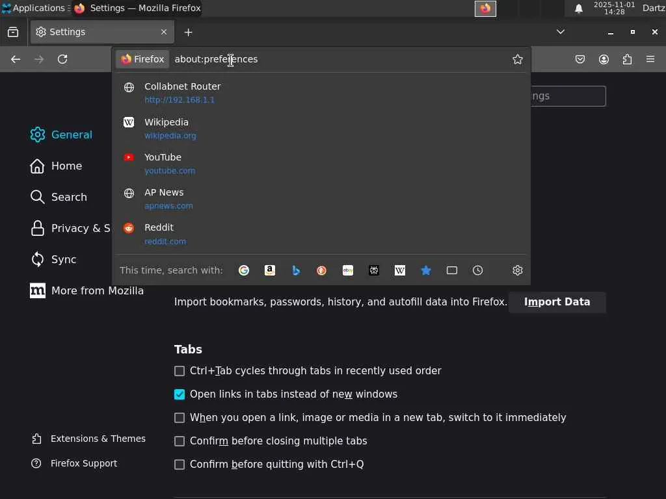Image resolution: width=666 pixels, height=499 pixels.
Task: Open the Firefox account icon
Action: [x=604, y=59]
